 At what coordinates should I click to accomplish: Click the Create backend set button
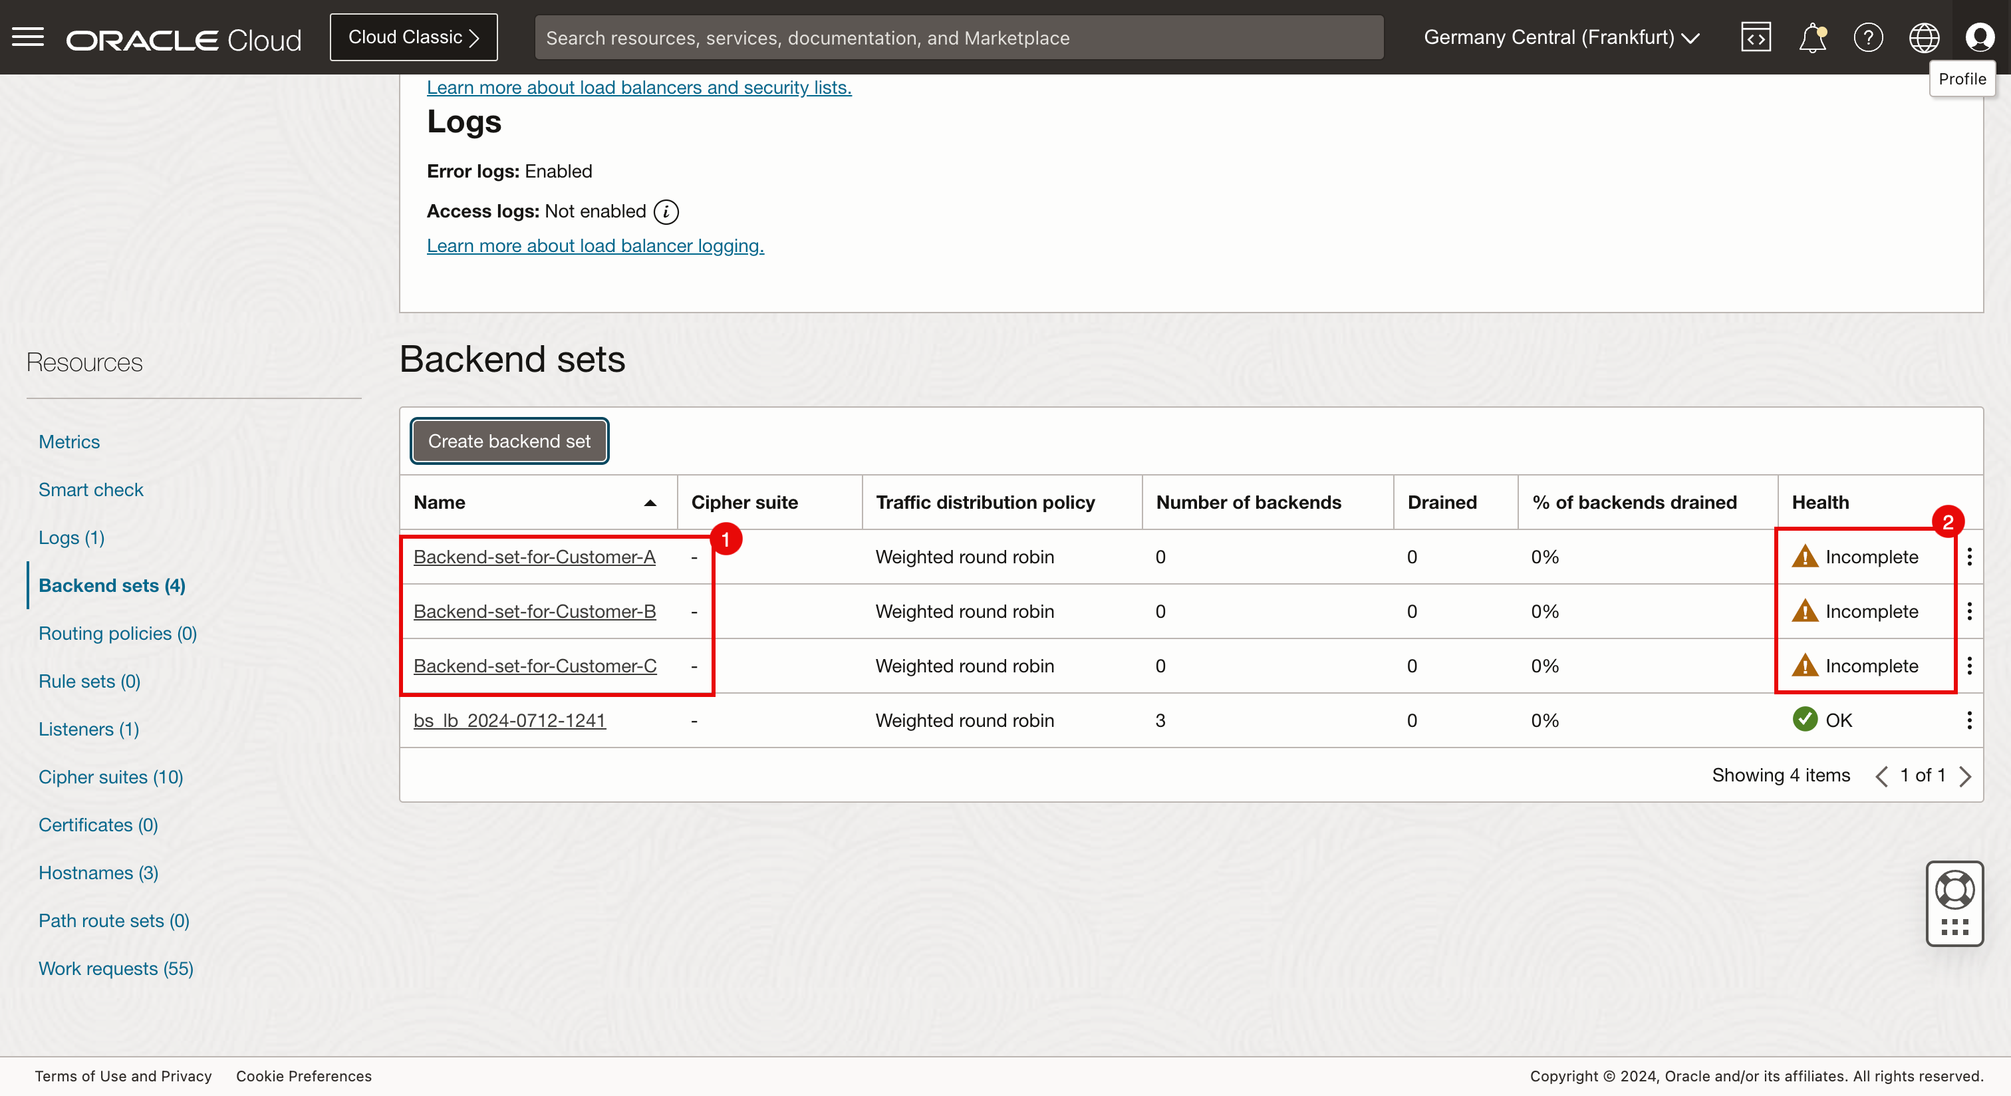[509, 441]
